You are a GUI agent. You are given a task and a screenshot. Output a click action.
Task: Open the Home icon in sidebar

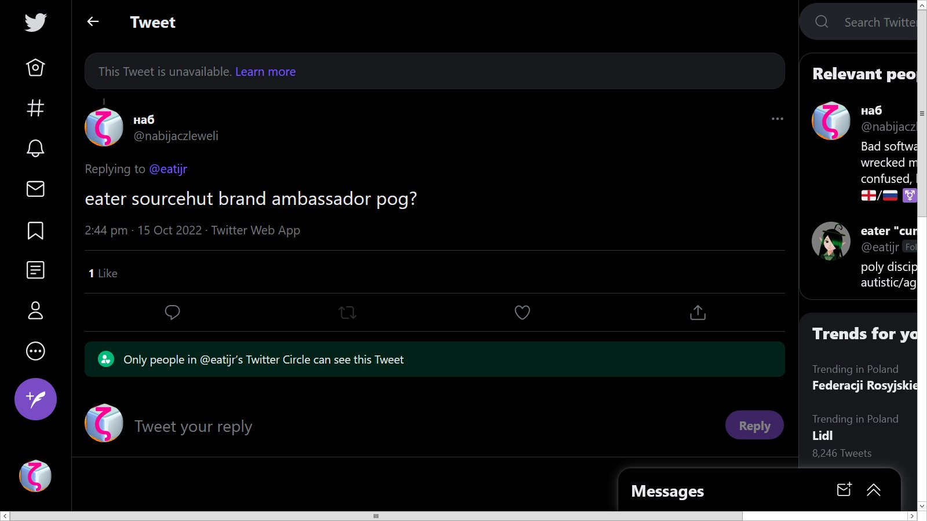(35, 68)
